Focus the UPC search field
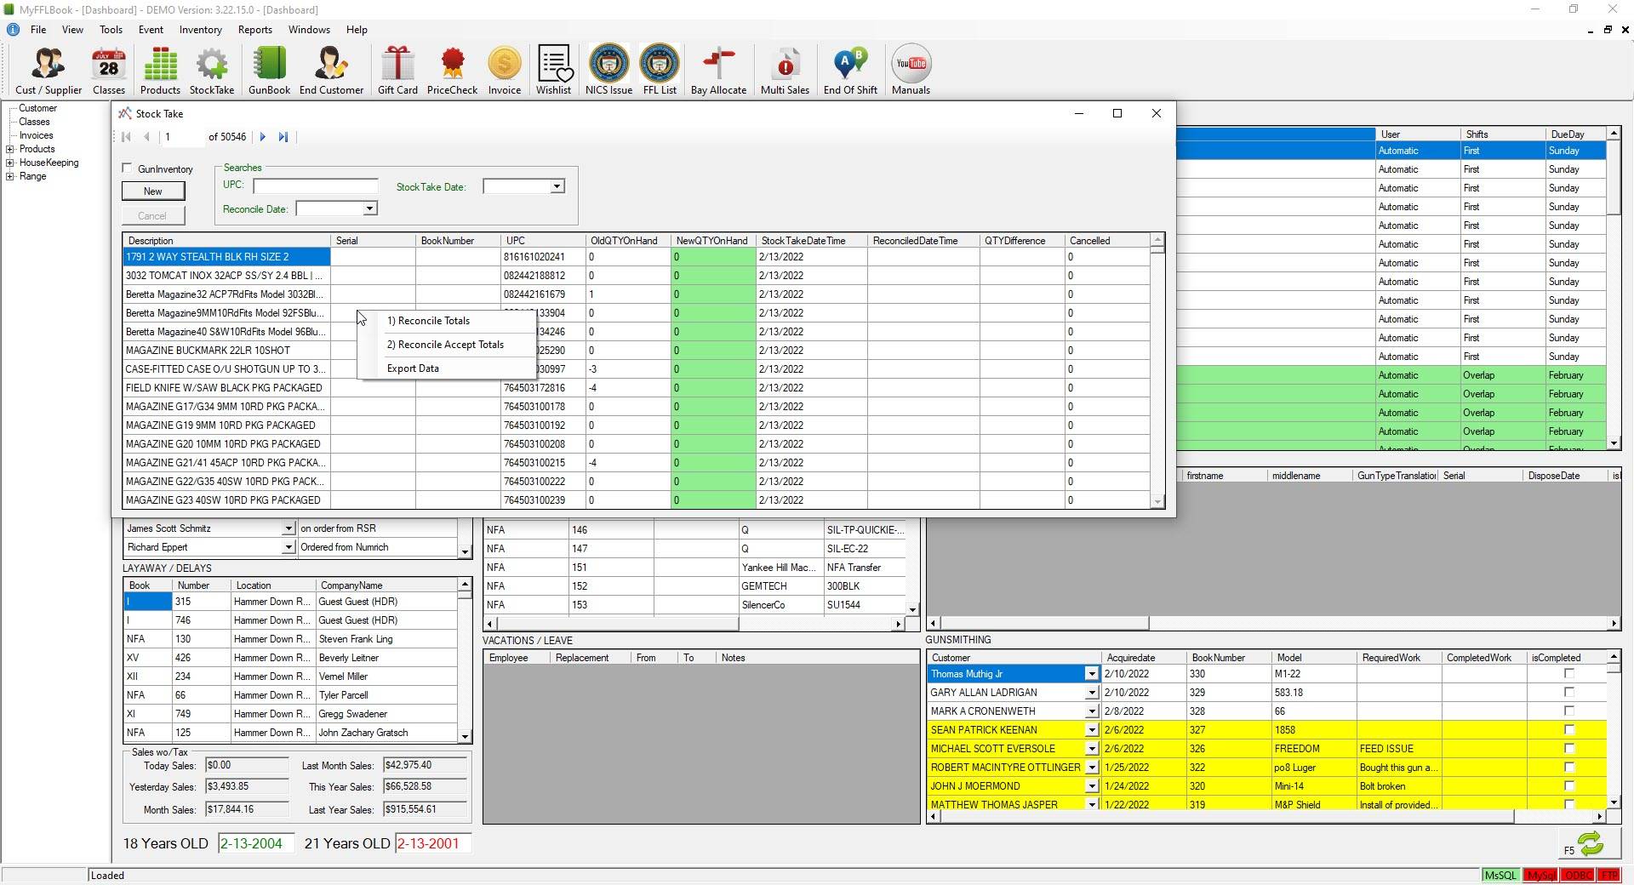1634x885 pixels. coord(316,186)
